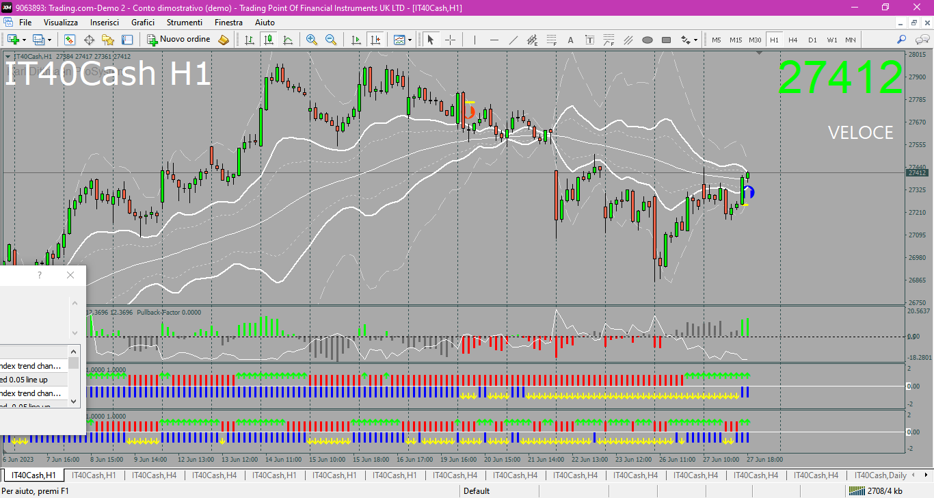934x498 pixels.
Task: Open the chart Templates icon
Action: click(x=399, y=40)
